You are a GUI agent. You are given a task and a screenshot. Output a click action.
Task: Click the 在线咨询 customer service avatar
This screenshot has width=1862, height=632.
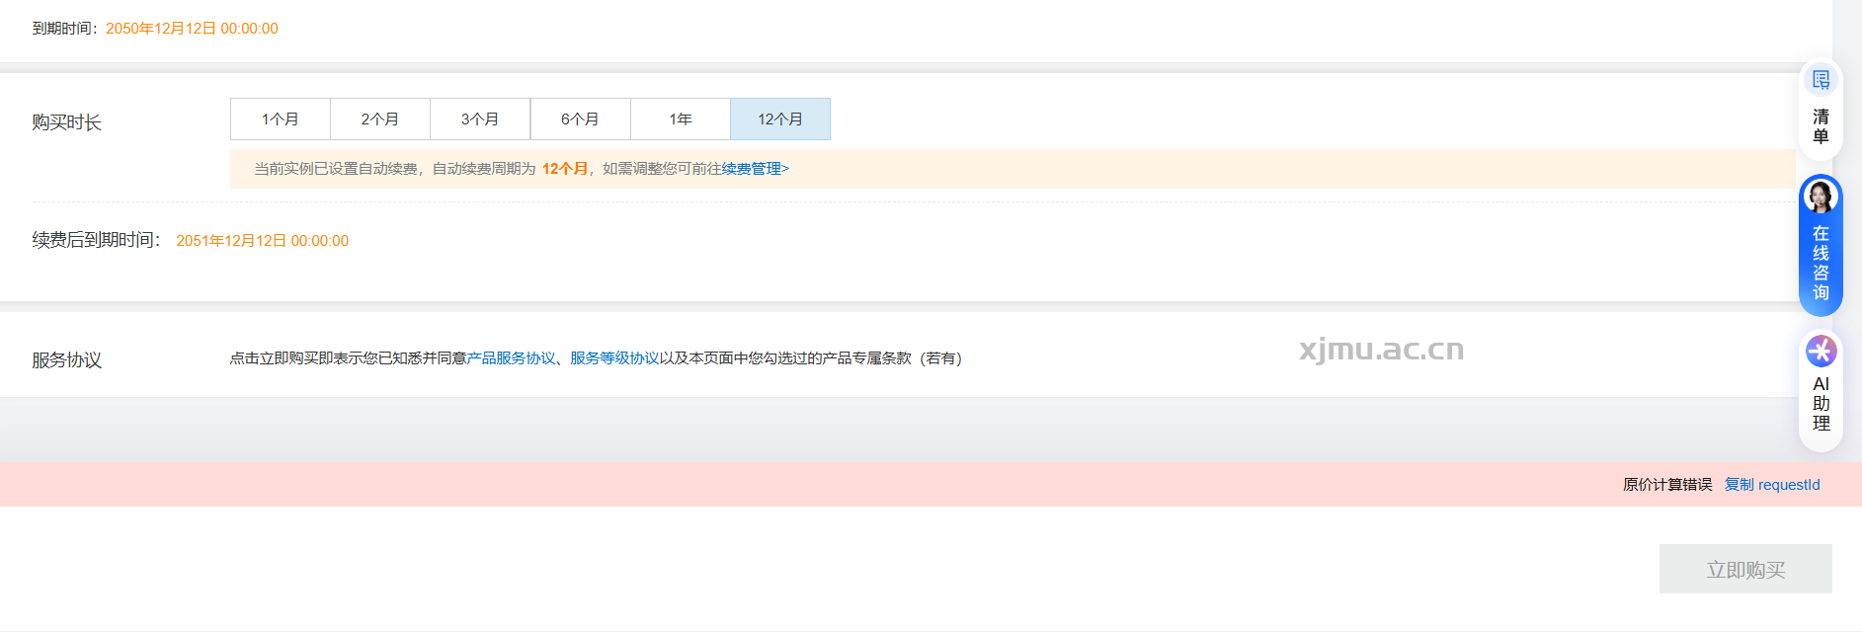[x=1820, y=197]
